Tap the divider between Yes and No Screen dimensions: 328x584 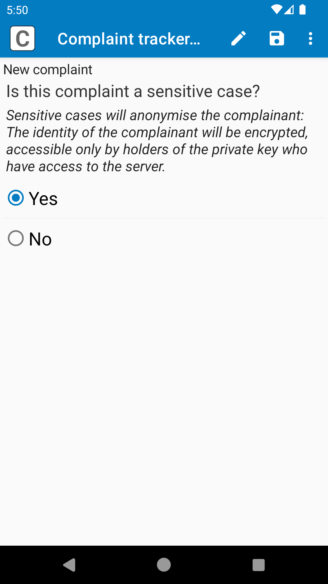pos(164,218)
